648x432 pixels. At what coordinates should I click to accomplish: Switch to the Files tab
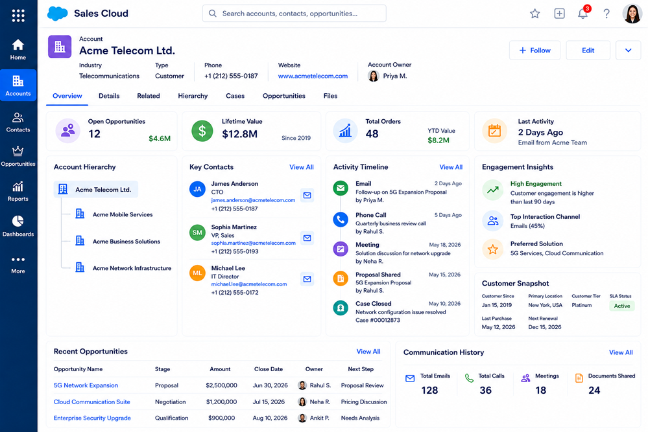tap(330, 96)
